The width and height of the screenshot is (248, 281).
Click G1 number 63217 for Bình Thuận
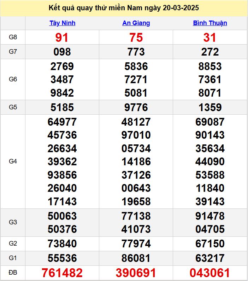click(210, 258)
